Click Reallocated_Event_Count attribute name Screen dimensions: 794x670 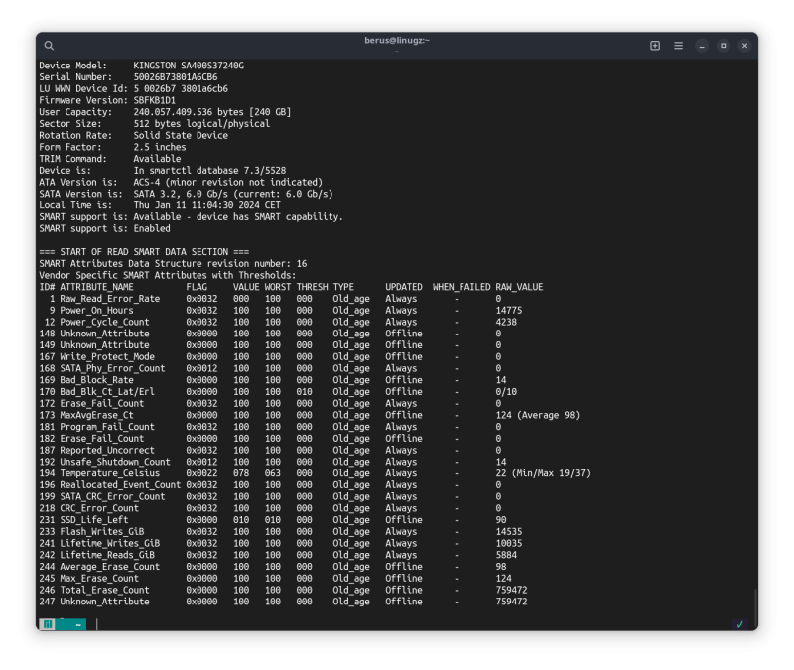[120, 484]
